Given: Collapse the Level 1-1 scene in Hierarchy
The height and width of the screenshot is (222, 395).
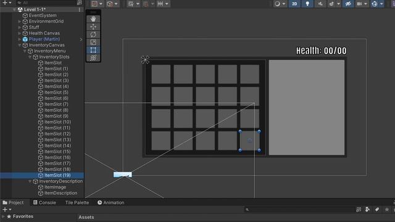Looking at the screenshot, I should 14,10.
